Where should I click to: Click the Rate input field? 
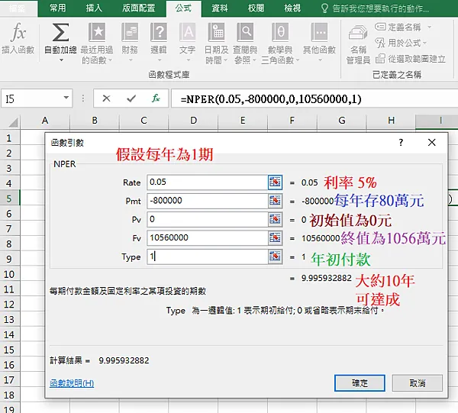[x=208, y=182]
